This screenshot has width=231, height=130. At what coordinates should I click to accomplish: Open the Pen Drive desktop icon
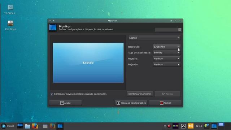pyautogui.click(x=10, y=25)
